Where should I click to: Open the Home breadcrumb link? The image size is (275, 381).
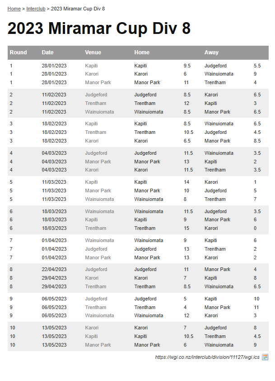point(14,9)
